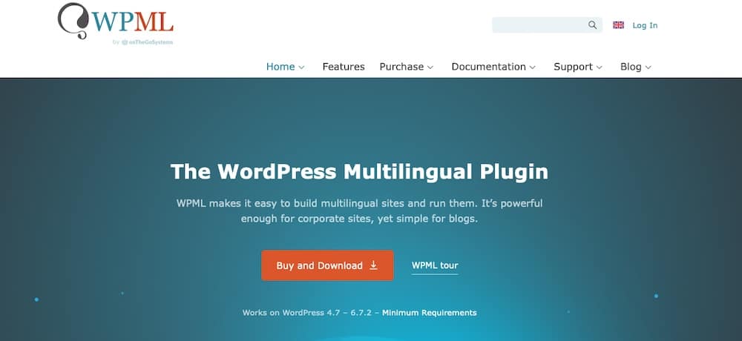Open the onTheGoSystems link under the logo
742x341 pixels.
tap(147, 42)
